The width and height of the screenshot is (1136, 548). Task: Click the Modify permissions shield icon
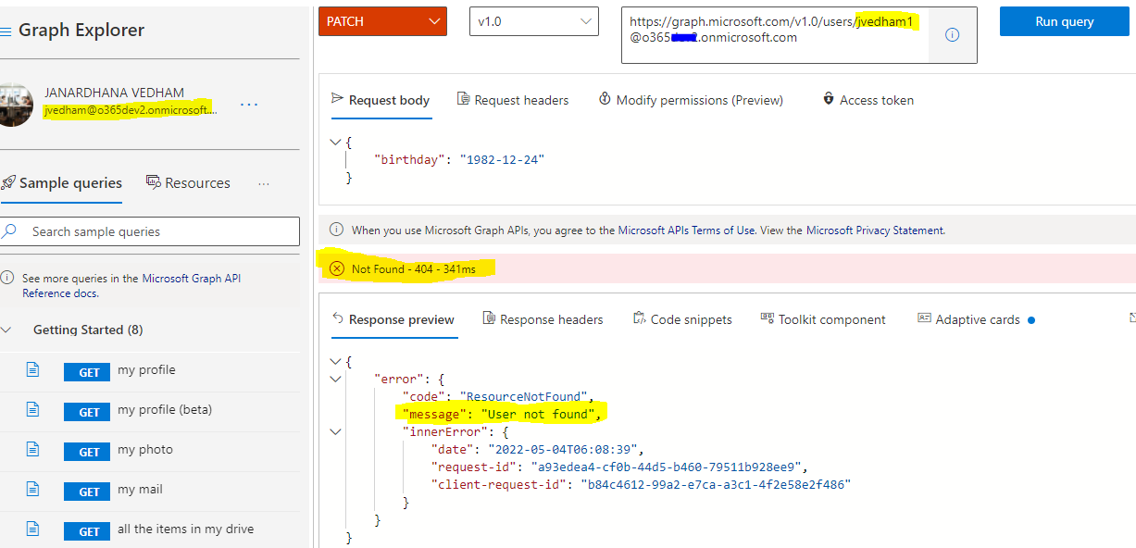pos(605,99)
